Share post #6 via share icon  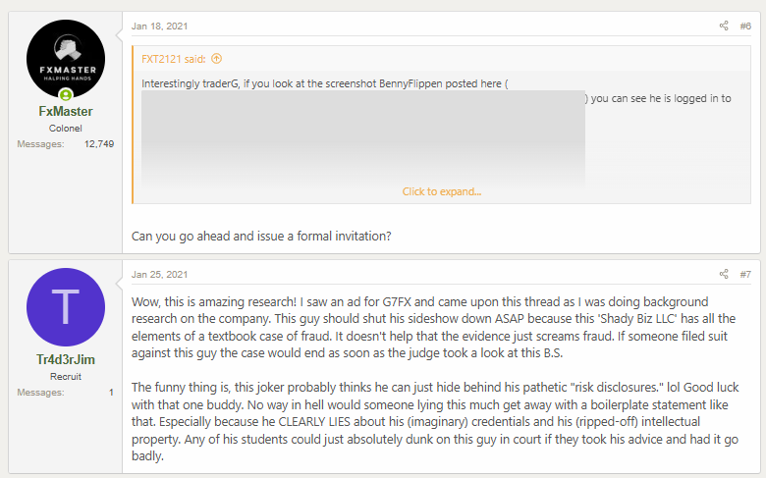(724, 26)
